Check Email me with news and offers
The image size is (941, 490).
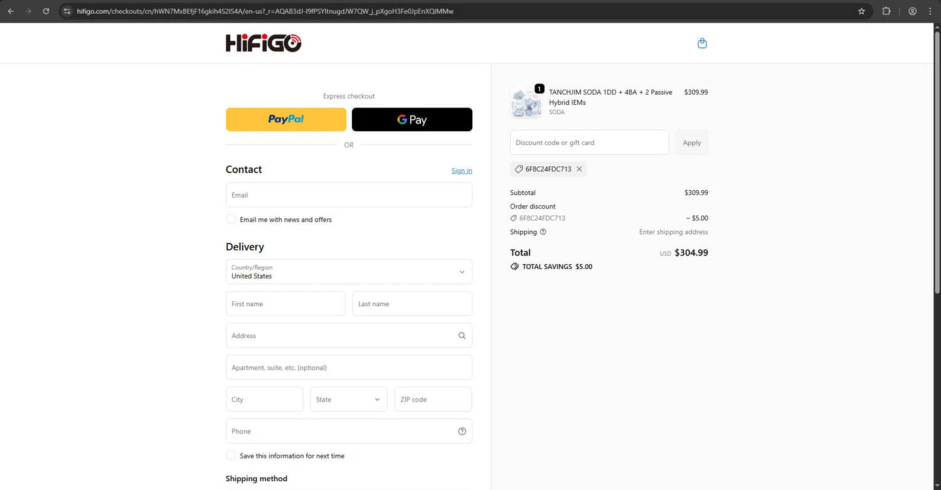[x=231, y=219]
